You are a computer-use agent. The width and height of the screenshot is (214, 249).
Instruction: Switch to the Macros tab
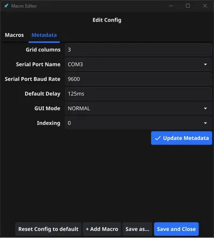tap(14, 35)
